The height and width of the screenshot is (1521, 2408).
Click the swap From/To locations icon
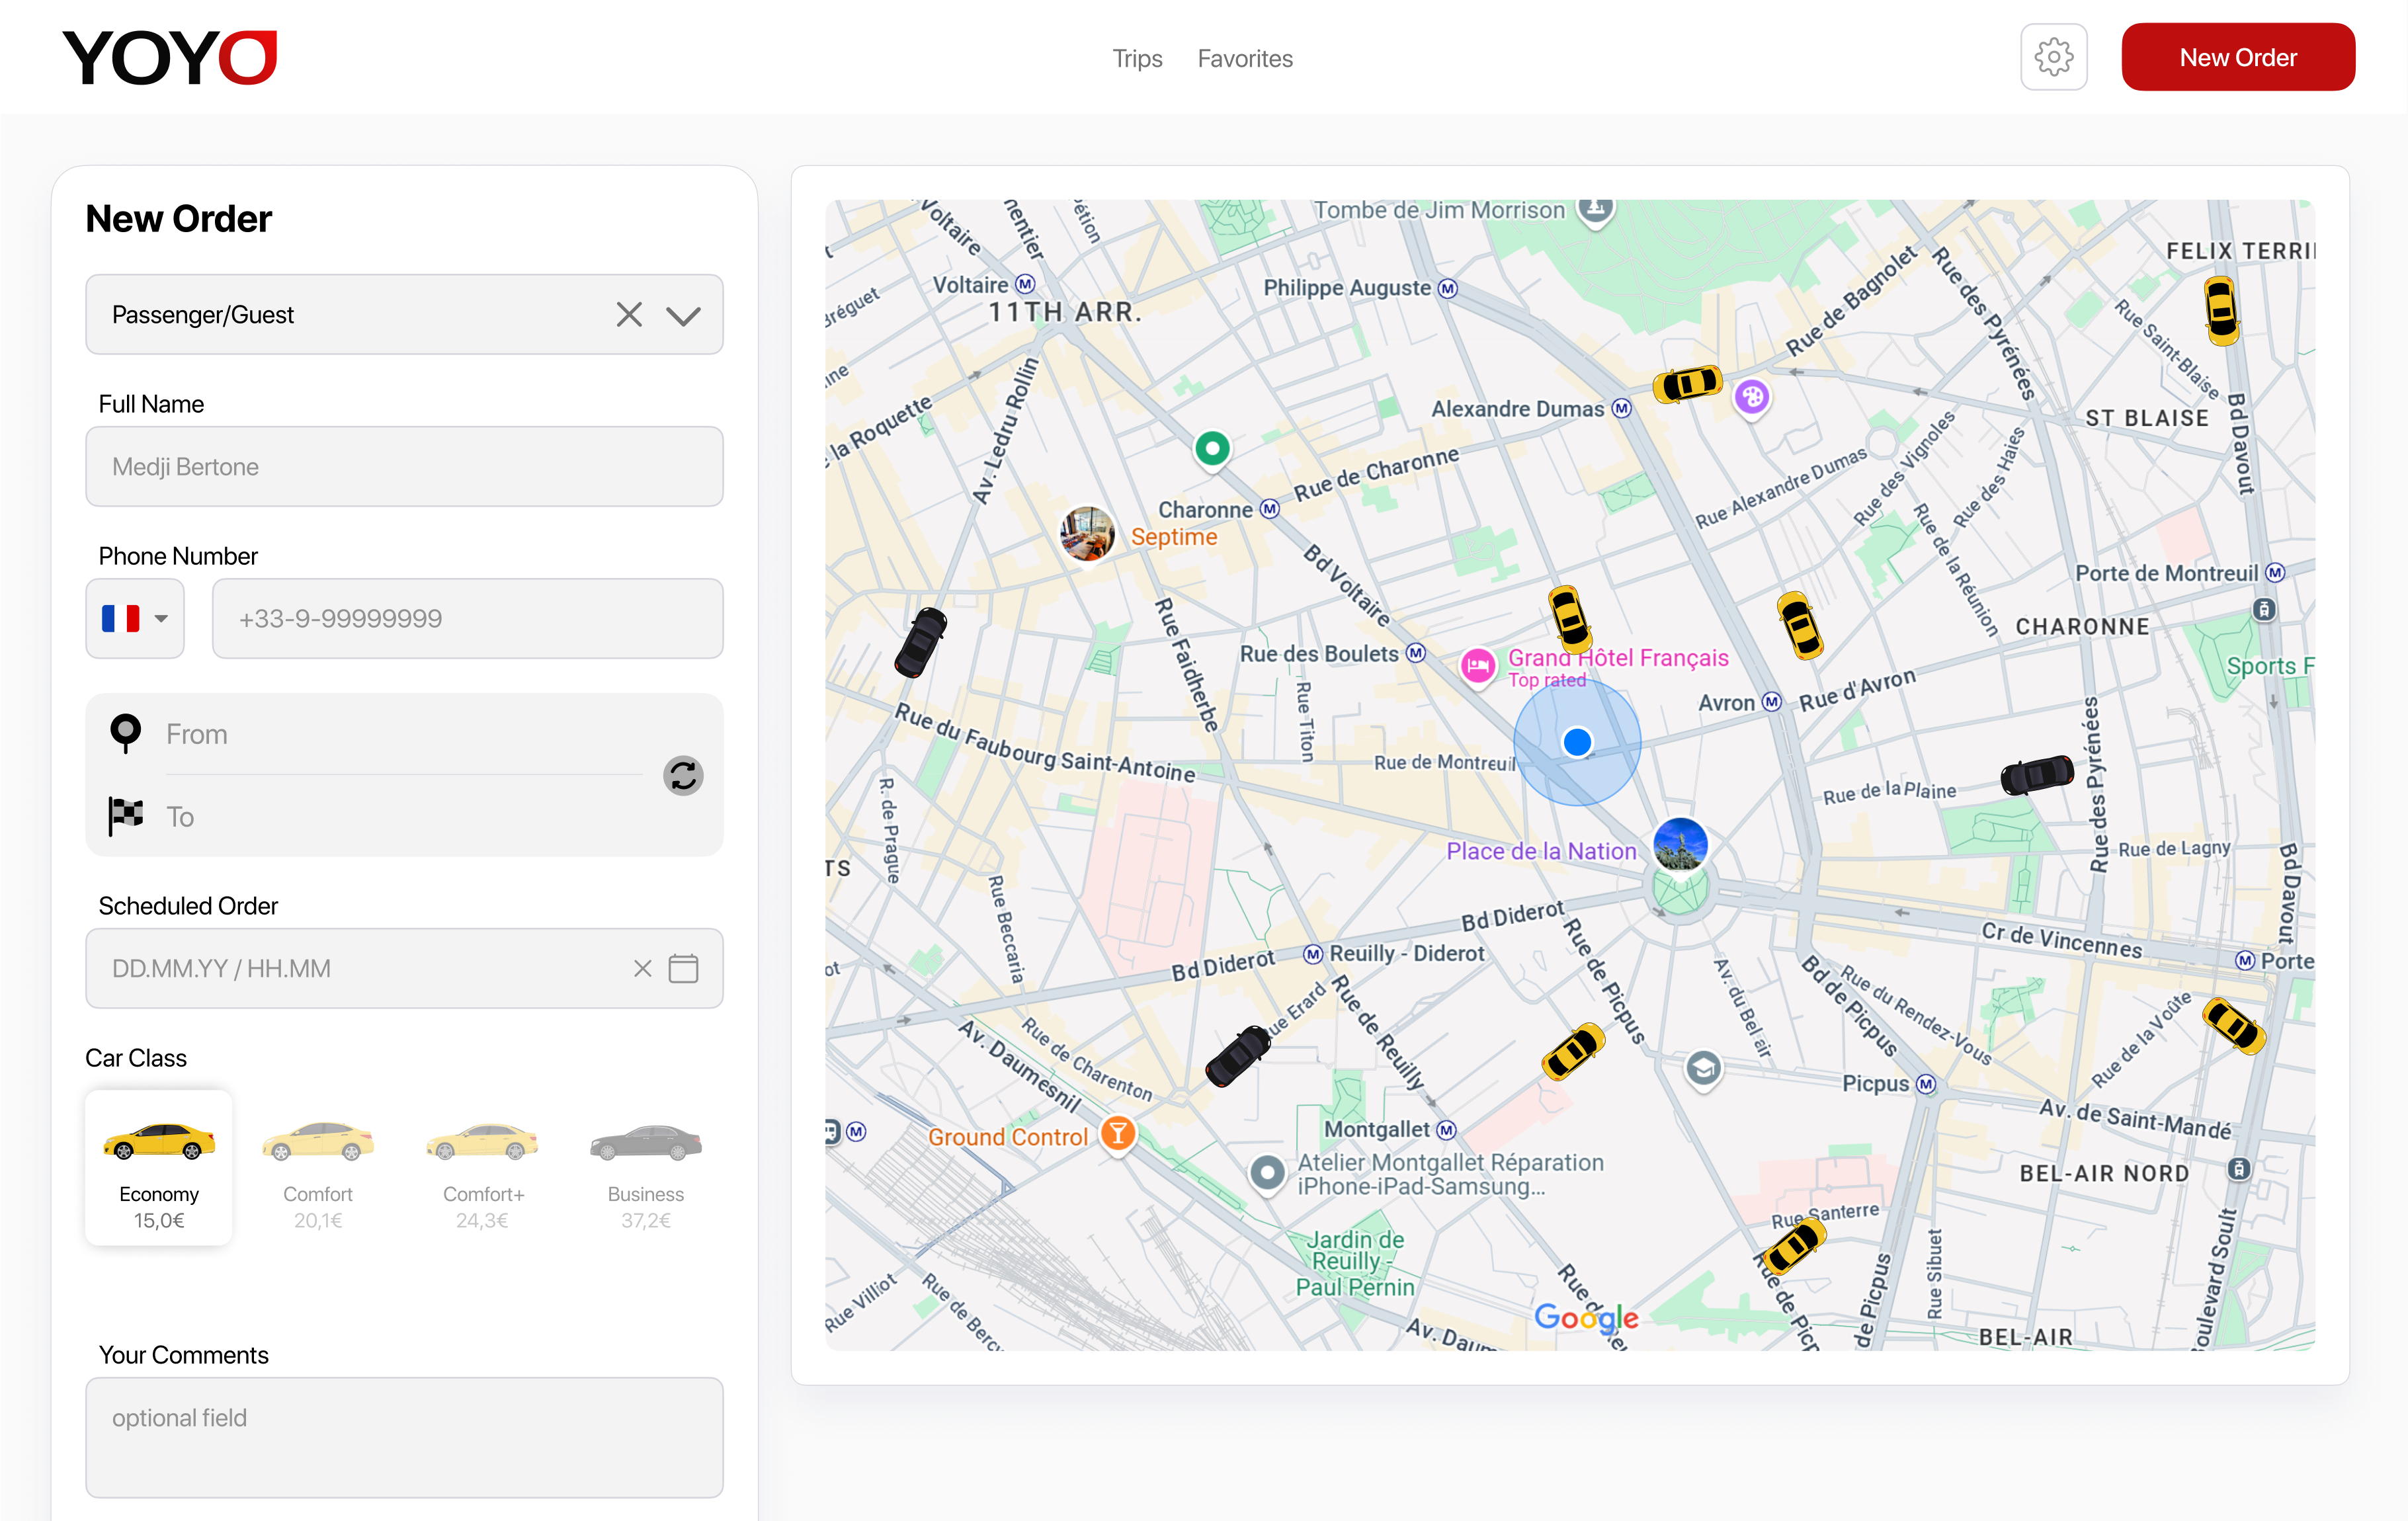click(x=683, y=775)
